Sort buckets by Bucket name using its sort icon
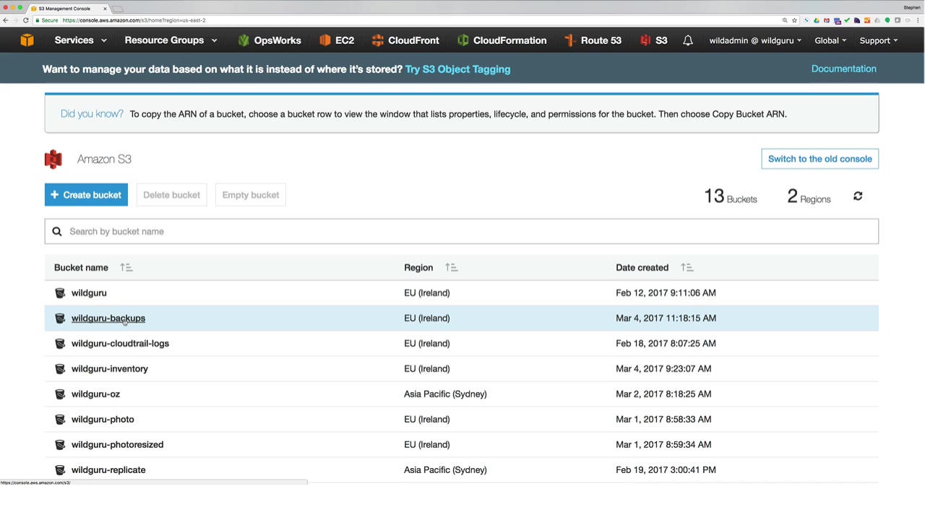The height and width of the screenshot is (520, 925). [x=126, y=268]
